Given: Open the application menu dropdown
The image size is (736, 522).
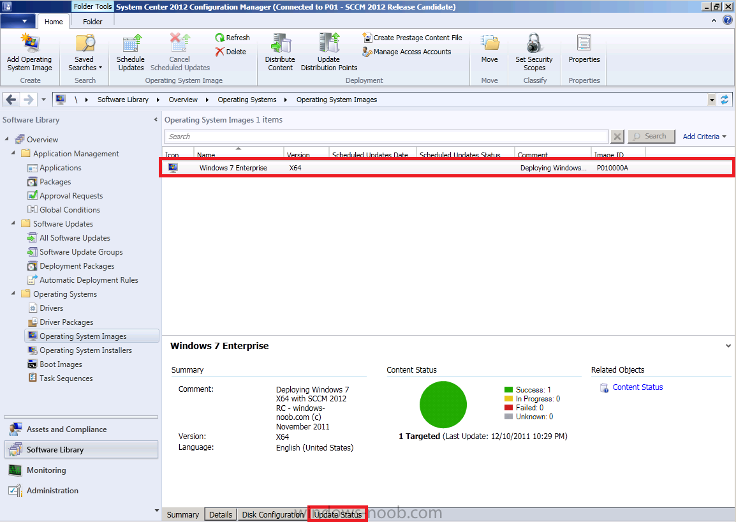Looking at the screenshot, I should (x=18, y=21).
